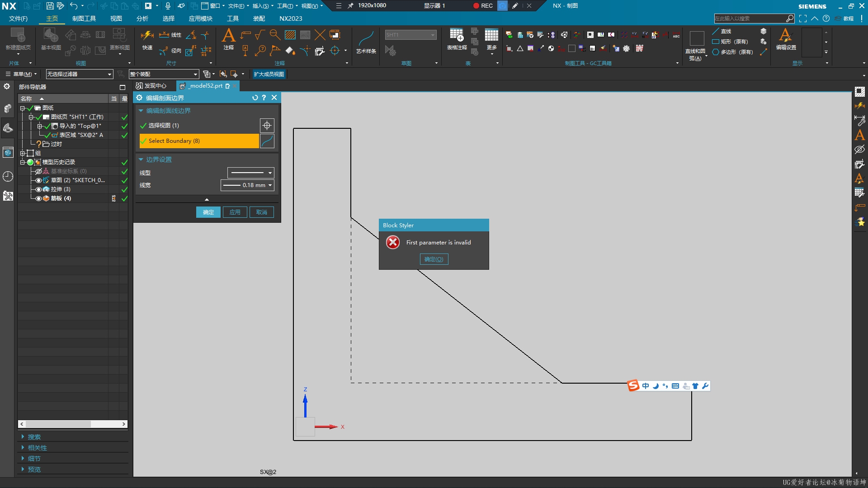The image size is (868, 488).
Task: Open the 整个装配 scope dropdown
Action: [x=164, y=74]
